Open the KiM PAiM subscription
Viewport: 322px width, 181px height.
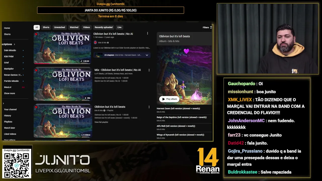pos(9,57)
